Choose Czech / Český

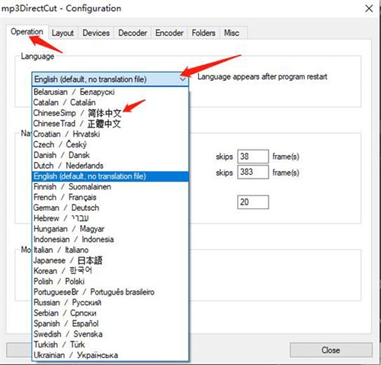[110, 144]
